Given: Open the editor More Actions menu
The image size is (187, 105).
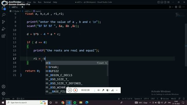Looking at the screenshot, I should pyautogui.click(x=184, y=7).
